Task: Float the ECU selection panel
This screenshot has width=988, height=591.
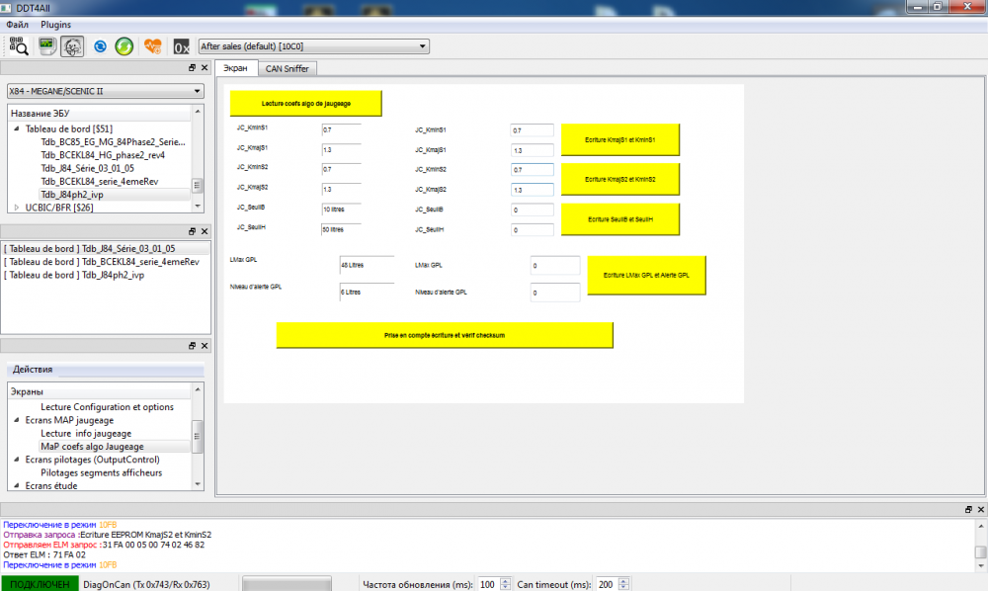Action: [193, 67]
